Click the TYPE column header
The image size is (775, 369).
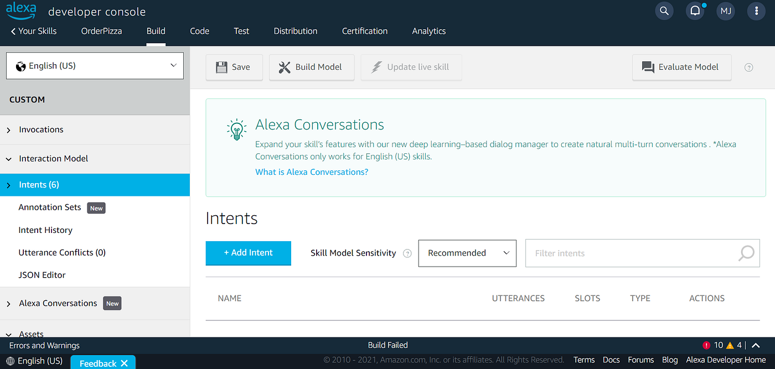(x=640, y=298)
